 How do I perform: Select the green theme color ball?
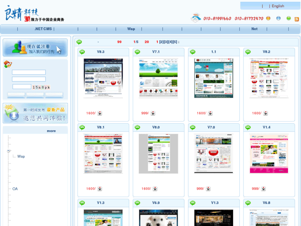click(289, 18)
